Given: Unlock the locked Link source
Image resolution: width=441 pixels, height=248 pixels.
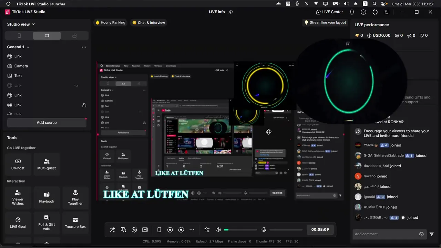Looking at the screenshot, I should click(x=84, y=105).
